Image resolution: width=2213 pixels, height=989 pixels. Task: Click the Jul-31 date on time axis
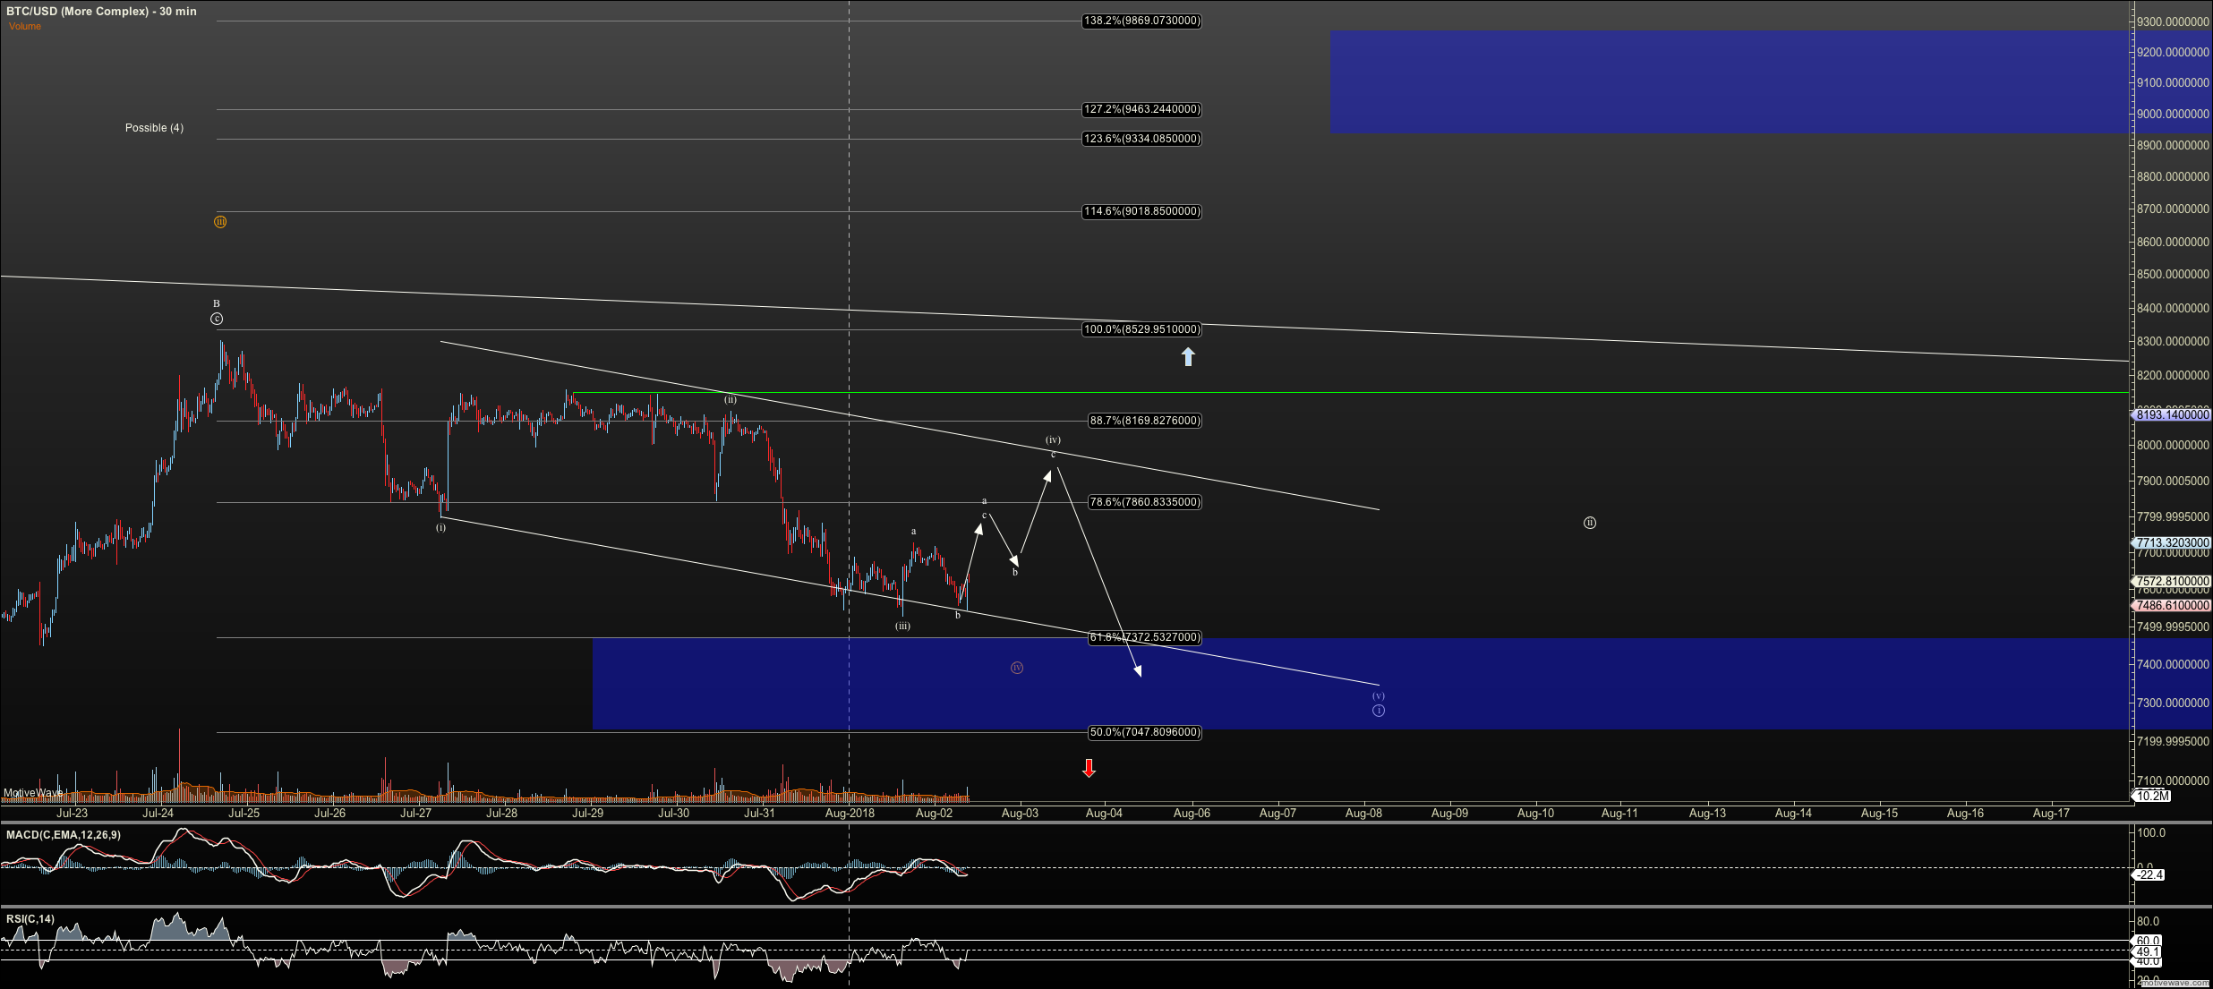(760, 814)
